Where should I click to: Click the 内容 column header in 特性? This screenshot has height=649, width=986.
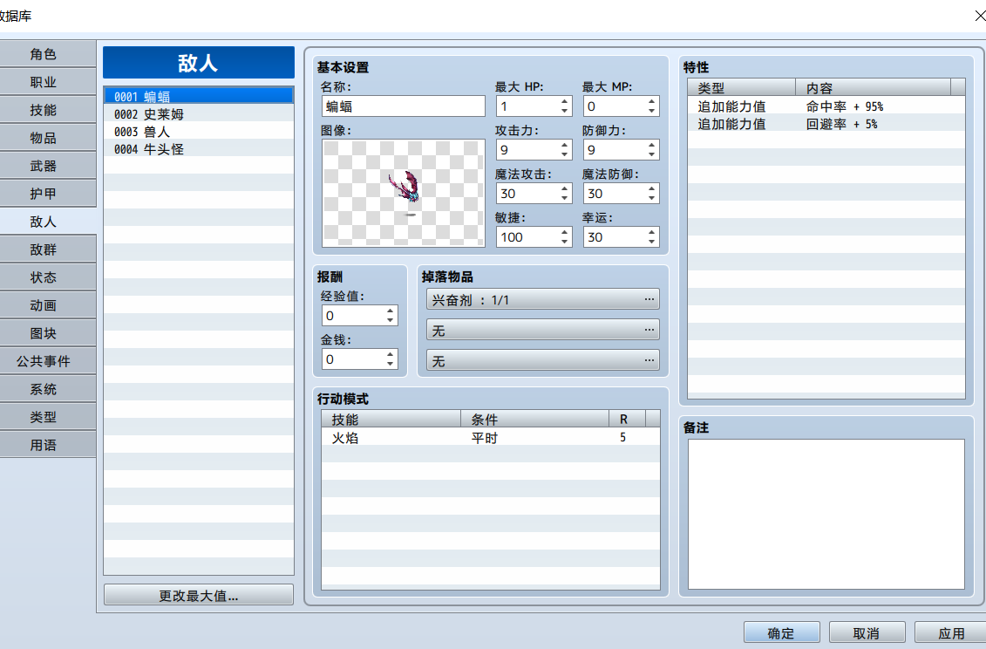point(874,88)
